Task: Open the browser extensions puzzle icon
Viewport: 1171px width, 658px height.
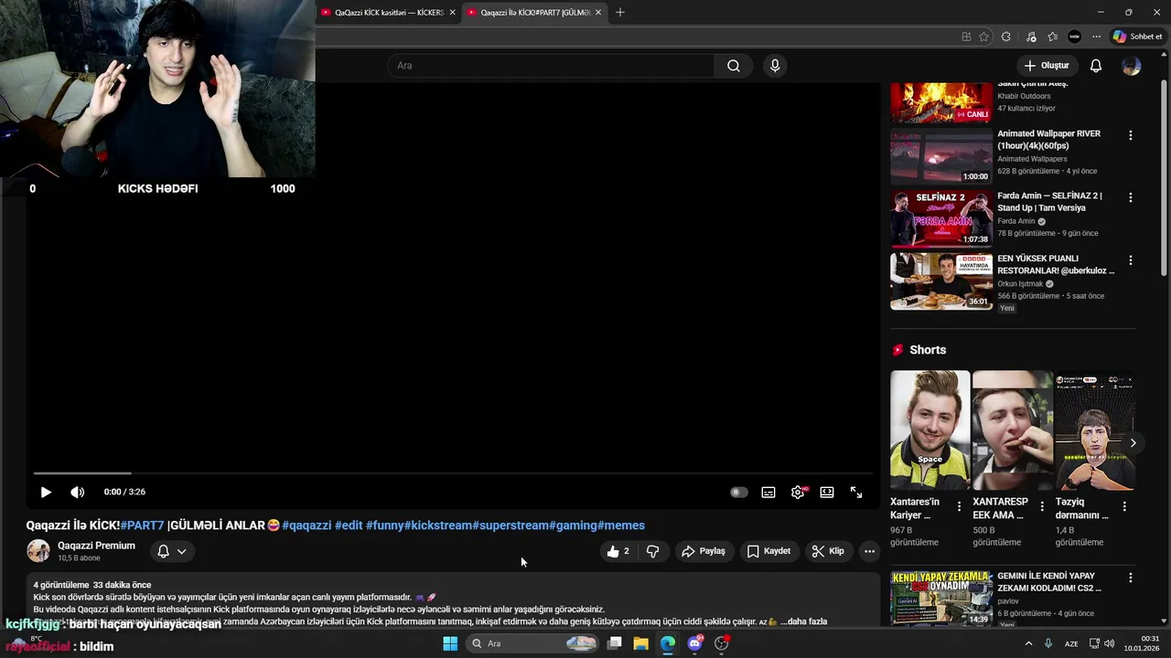Action: pos(1006,37)
